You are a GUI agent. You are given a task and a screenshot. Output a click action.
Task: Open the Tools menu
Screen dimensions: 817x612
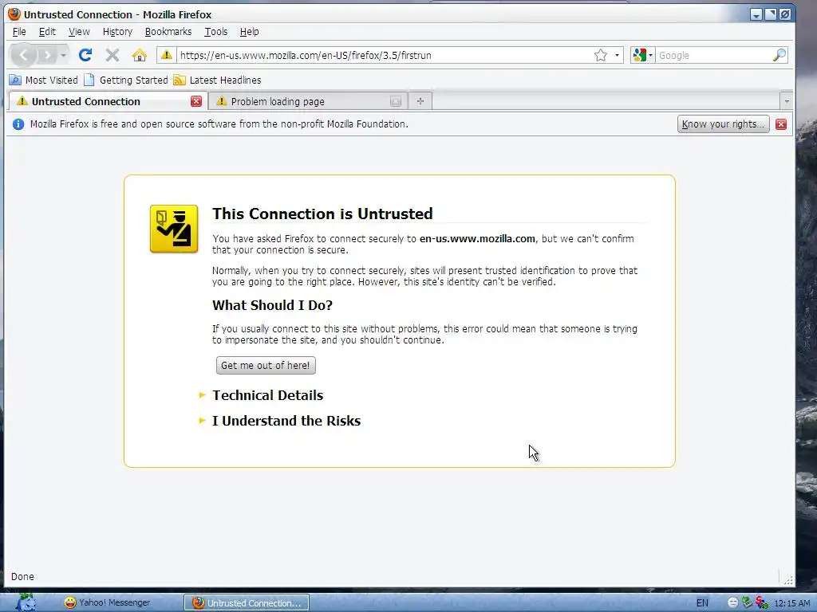pyautogui.click(x=215, y=32)
